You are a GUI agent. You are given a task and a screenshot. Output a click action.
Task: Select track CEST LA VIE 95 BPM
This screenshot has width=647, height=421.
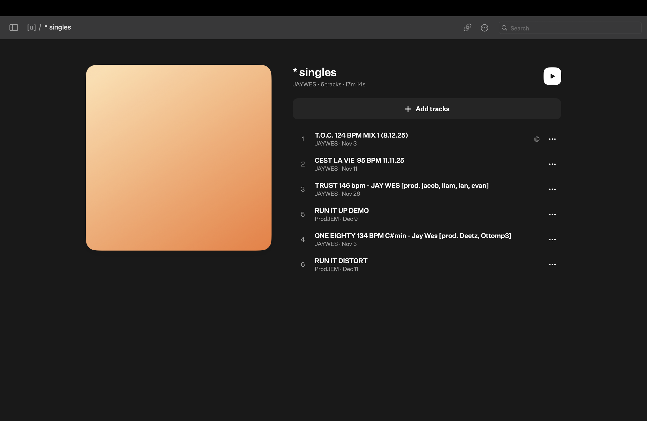(359, 161)
